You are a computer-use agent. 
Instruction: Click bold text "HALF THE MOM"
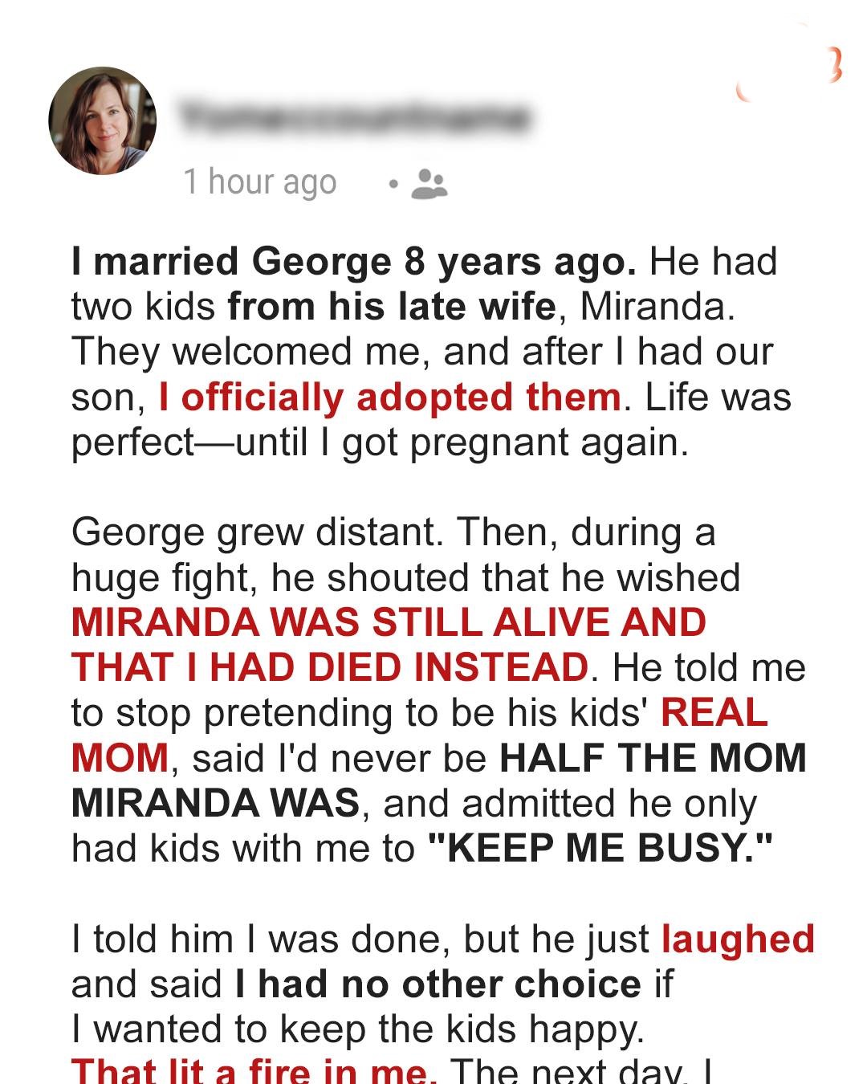pos(653,757)
